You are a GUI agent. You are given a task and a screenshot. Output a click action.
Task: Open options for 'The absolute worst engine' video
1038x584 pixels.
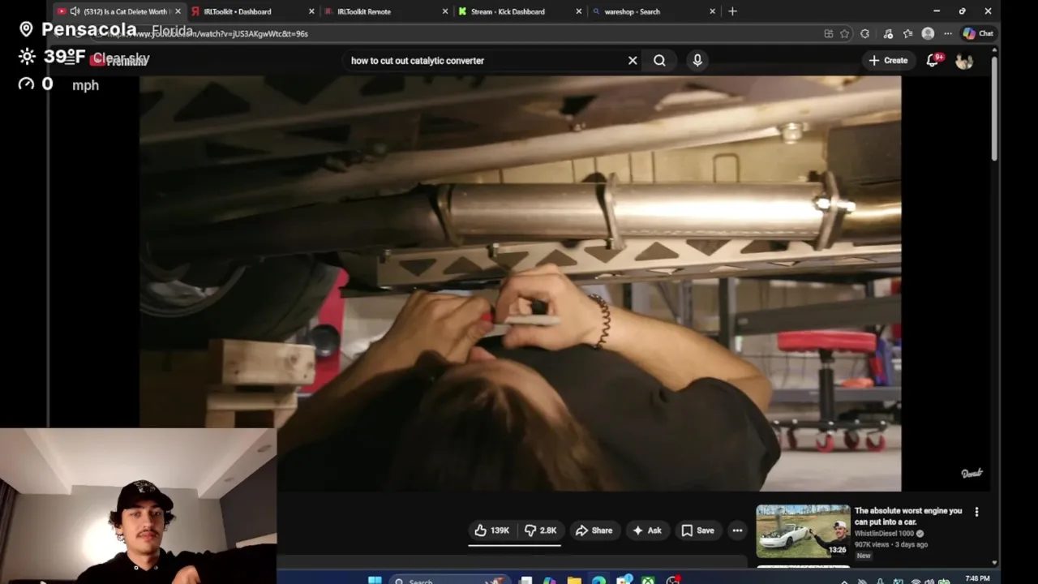click(976, 512)
